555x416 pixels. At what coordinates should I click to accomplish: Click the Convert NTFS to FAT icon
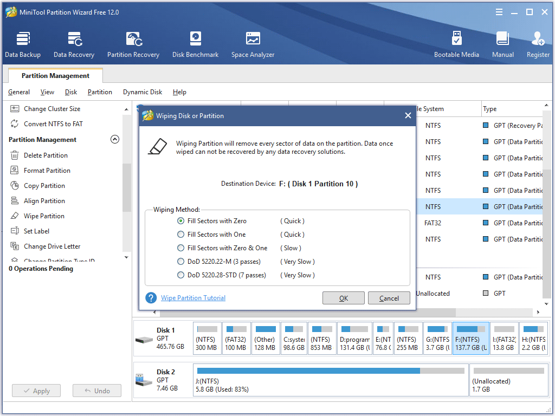coord(15,124)
